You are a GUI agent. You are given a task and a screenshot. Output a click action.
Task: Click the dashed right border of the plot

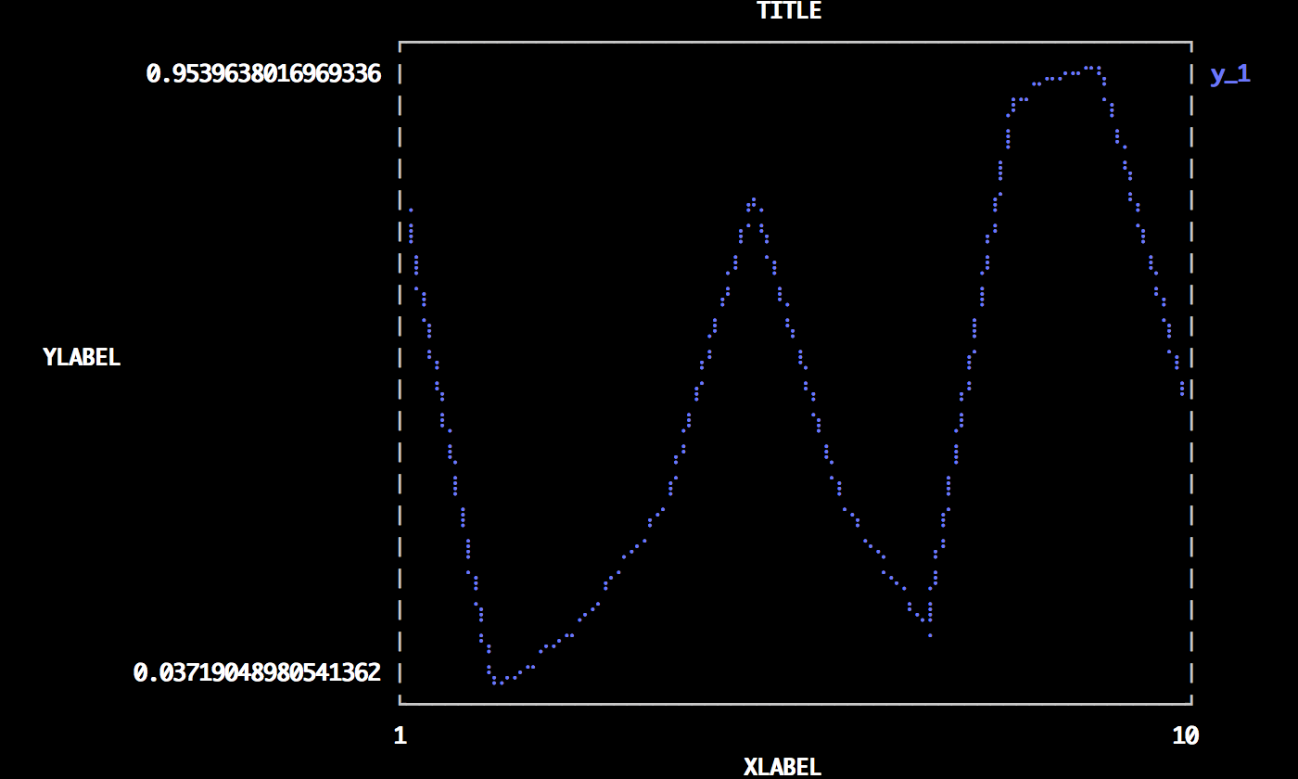pyautogui.click(x=1191, y=371)
